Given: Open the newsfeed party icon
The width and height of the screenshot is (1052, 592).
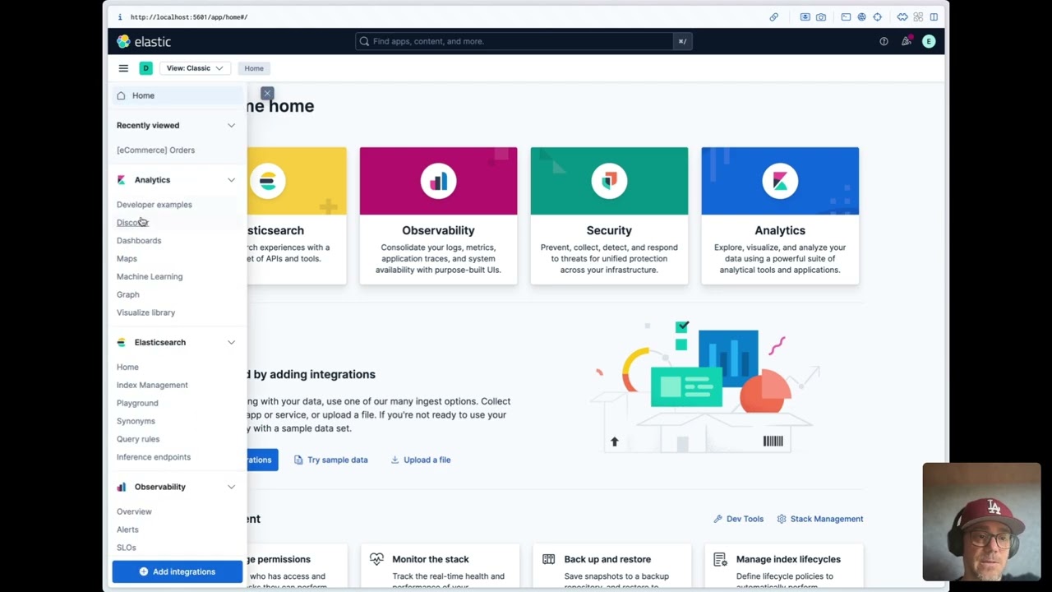Looking at the screenshot, I should click(x=906, y=41).
